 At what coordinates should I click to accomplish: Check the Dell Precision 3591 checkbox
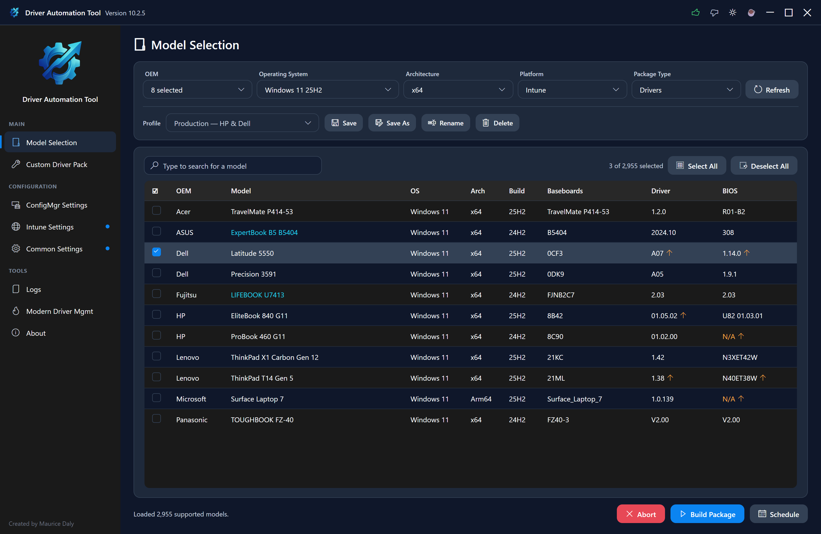[x=157, y=273]
